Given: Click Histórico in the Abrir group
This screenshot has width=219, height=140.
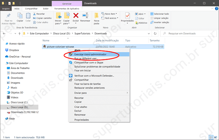Looking at the screenshot, I should tap(142, 23).
